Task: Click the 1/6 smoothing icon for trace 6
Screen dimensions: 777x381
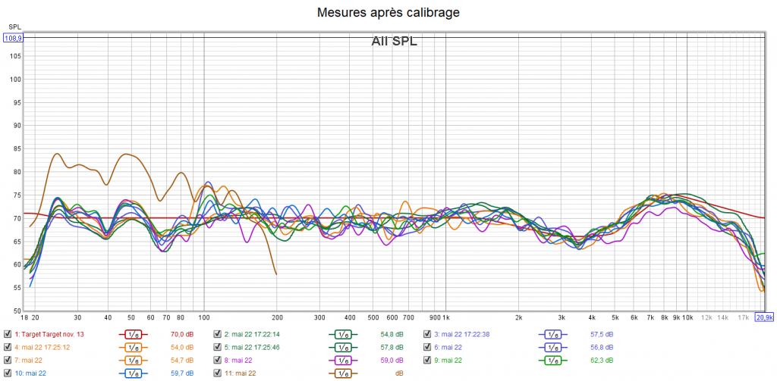Action: [x=553, y=347]
